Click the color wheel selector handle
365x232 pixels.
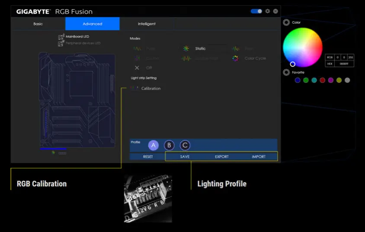tap(293, 64)
